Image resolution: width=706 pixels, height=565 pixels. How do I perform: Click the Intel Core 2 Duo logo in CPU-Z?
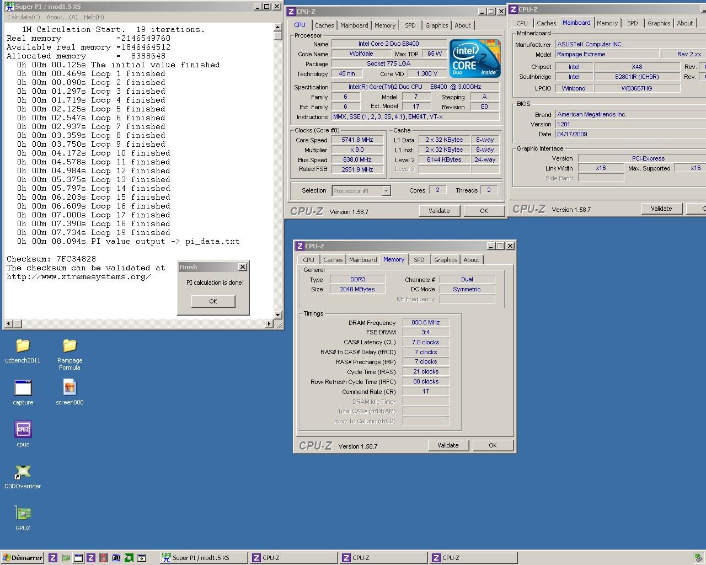[x=475, y=58]
